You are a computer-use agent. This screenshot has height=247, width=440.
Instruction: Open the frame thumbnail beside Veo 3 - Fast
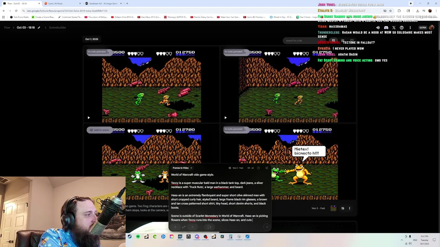click(x=333, y=208)
